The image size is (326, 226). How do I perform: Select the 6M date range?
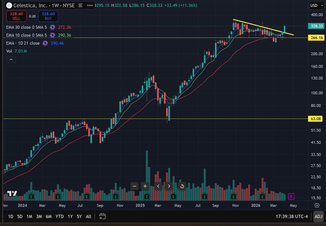[49, 216]
